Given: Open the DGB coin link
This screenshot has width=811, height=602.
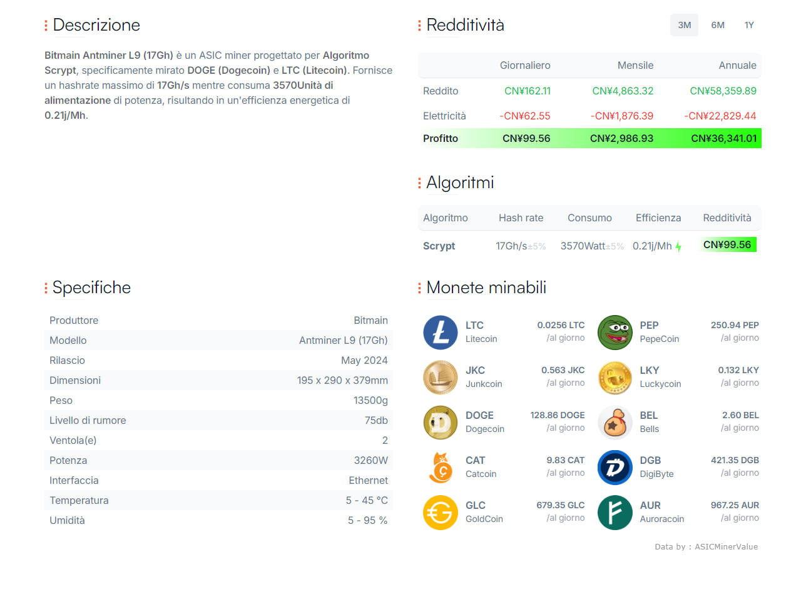Looking at the screenshot, I should pyautogui.click(x=650, y=460).
